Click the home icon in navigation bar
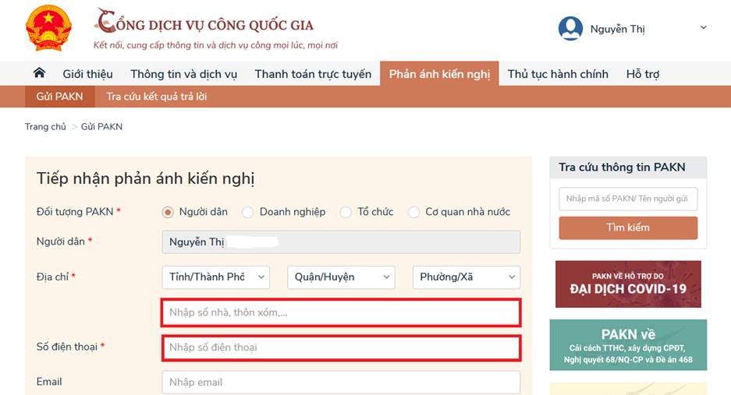The width and height of the screenshot is (731, 395). (39, 73)
